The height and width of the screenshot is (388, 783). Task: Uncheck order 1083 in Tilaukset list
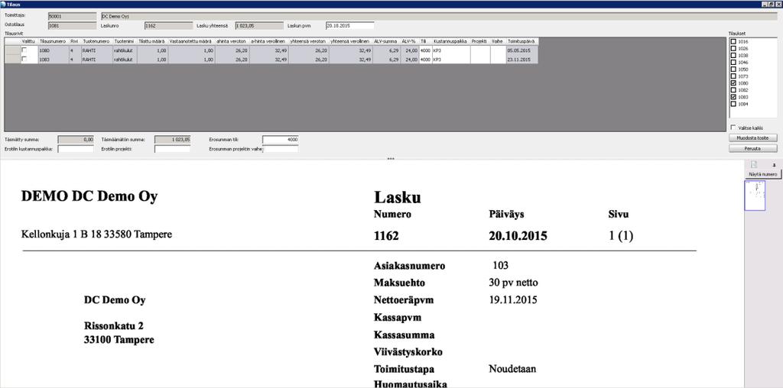(733, 97)
